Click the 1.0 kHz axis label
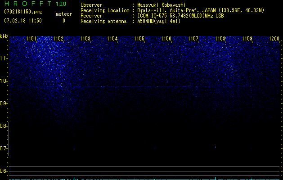 (x=4, y=81)
